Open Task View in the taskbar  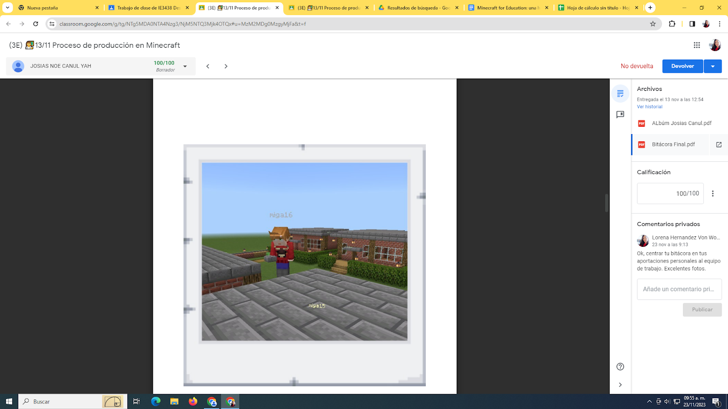136,402
